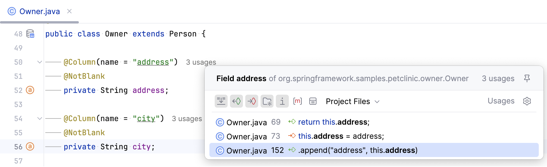Go to usage 'return this.address' at line 69
The image size is (547, 167).
click(333, 122)
